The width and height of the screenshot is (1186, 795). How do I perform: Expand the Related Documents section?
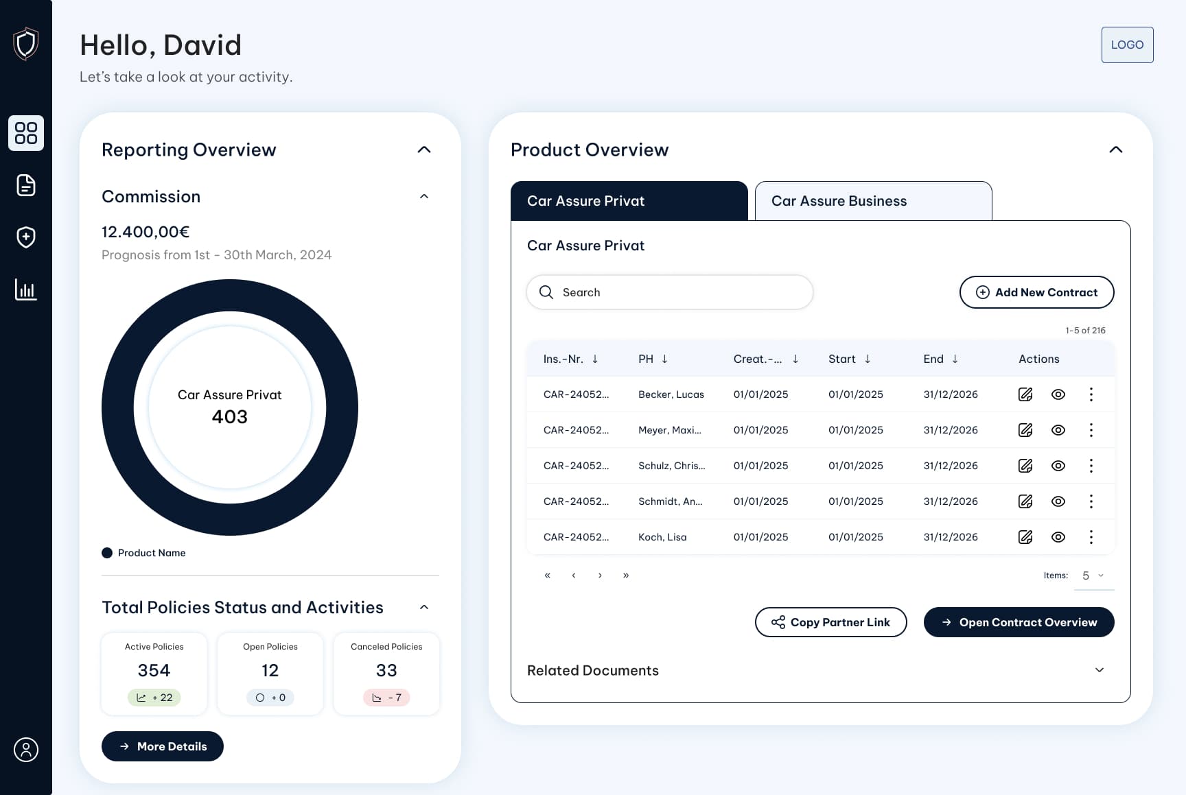point(1100,670)
